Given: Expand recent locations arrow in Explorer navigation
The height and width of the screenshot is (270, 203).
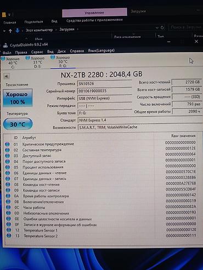Looking at the screenshot, I should click(4, 31).
